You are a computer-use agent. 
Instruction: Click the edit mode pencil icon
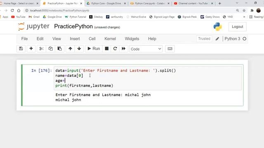tap(217, 39)
